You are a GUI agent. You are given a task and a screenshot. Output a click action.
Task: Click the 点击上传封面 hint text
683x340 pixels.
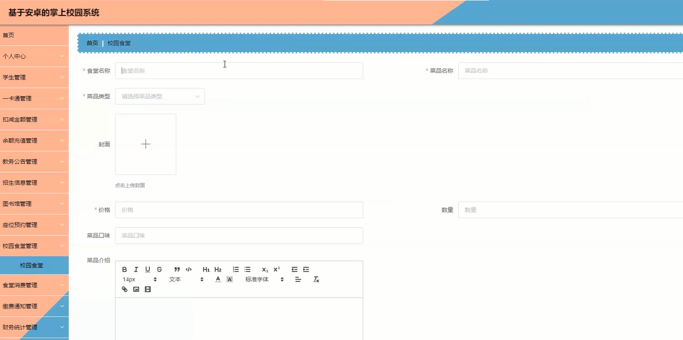pos(130,186)
